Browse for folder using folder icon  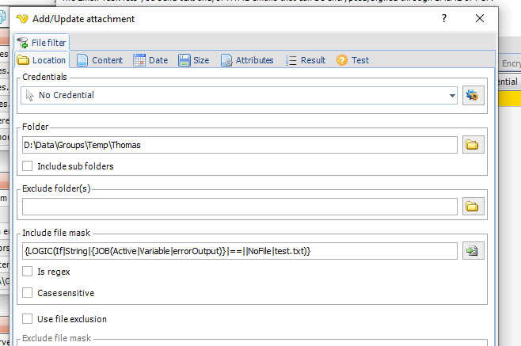pos(473,145)
